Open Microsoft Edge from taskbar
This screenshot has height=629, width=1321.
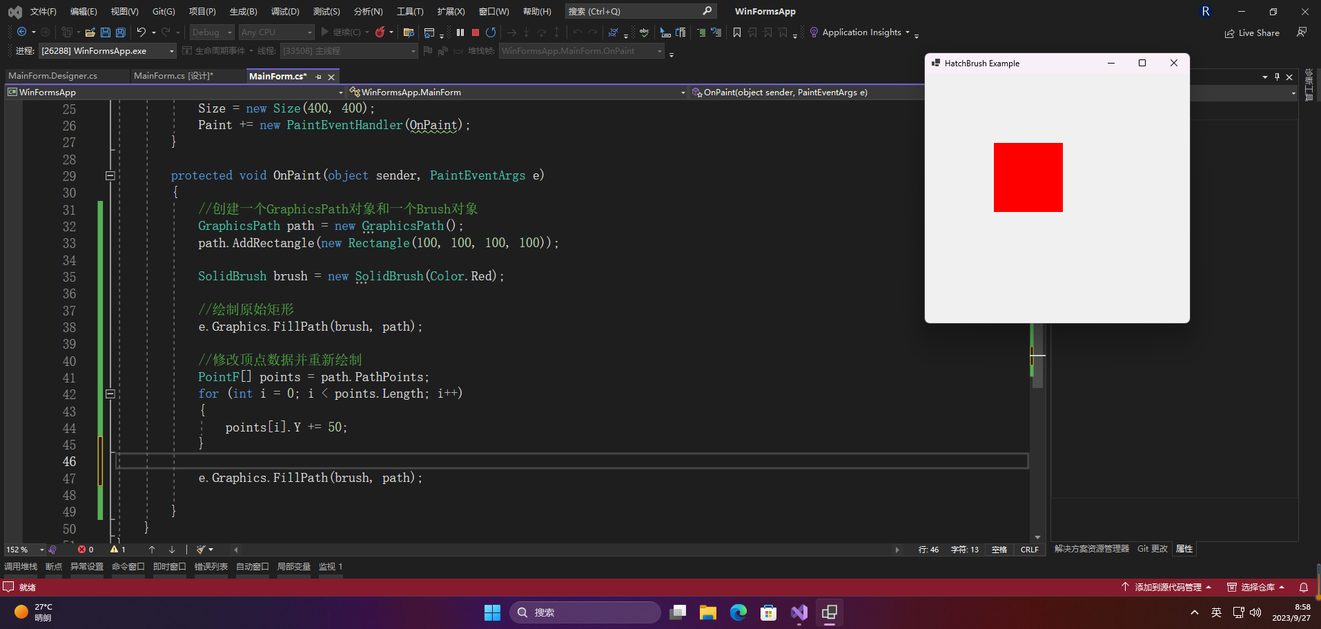(738, 612)
